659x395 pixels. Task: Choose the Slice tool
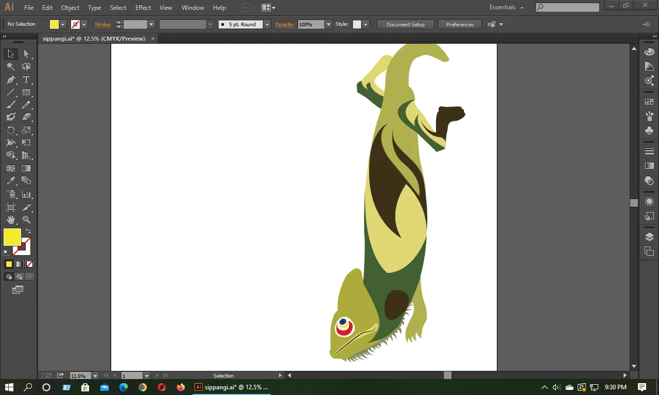coord(26,207)
